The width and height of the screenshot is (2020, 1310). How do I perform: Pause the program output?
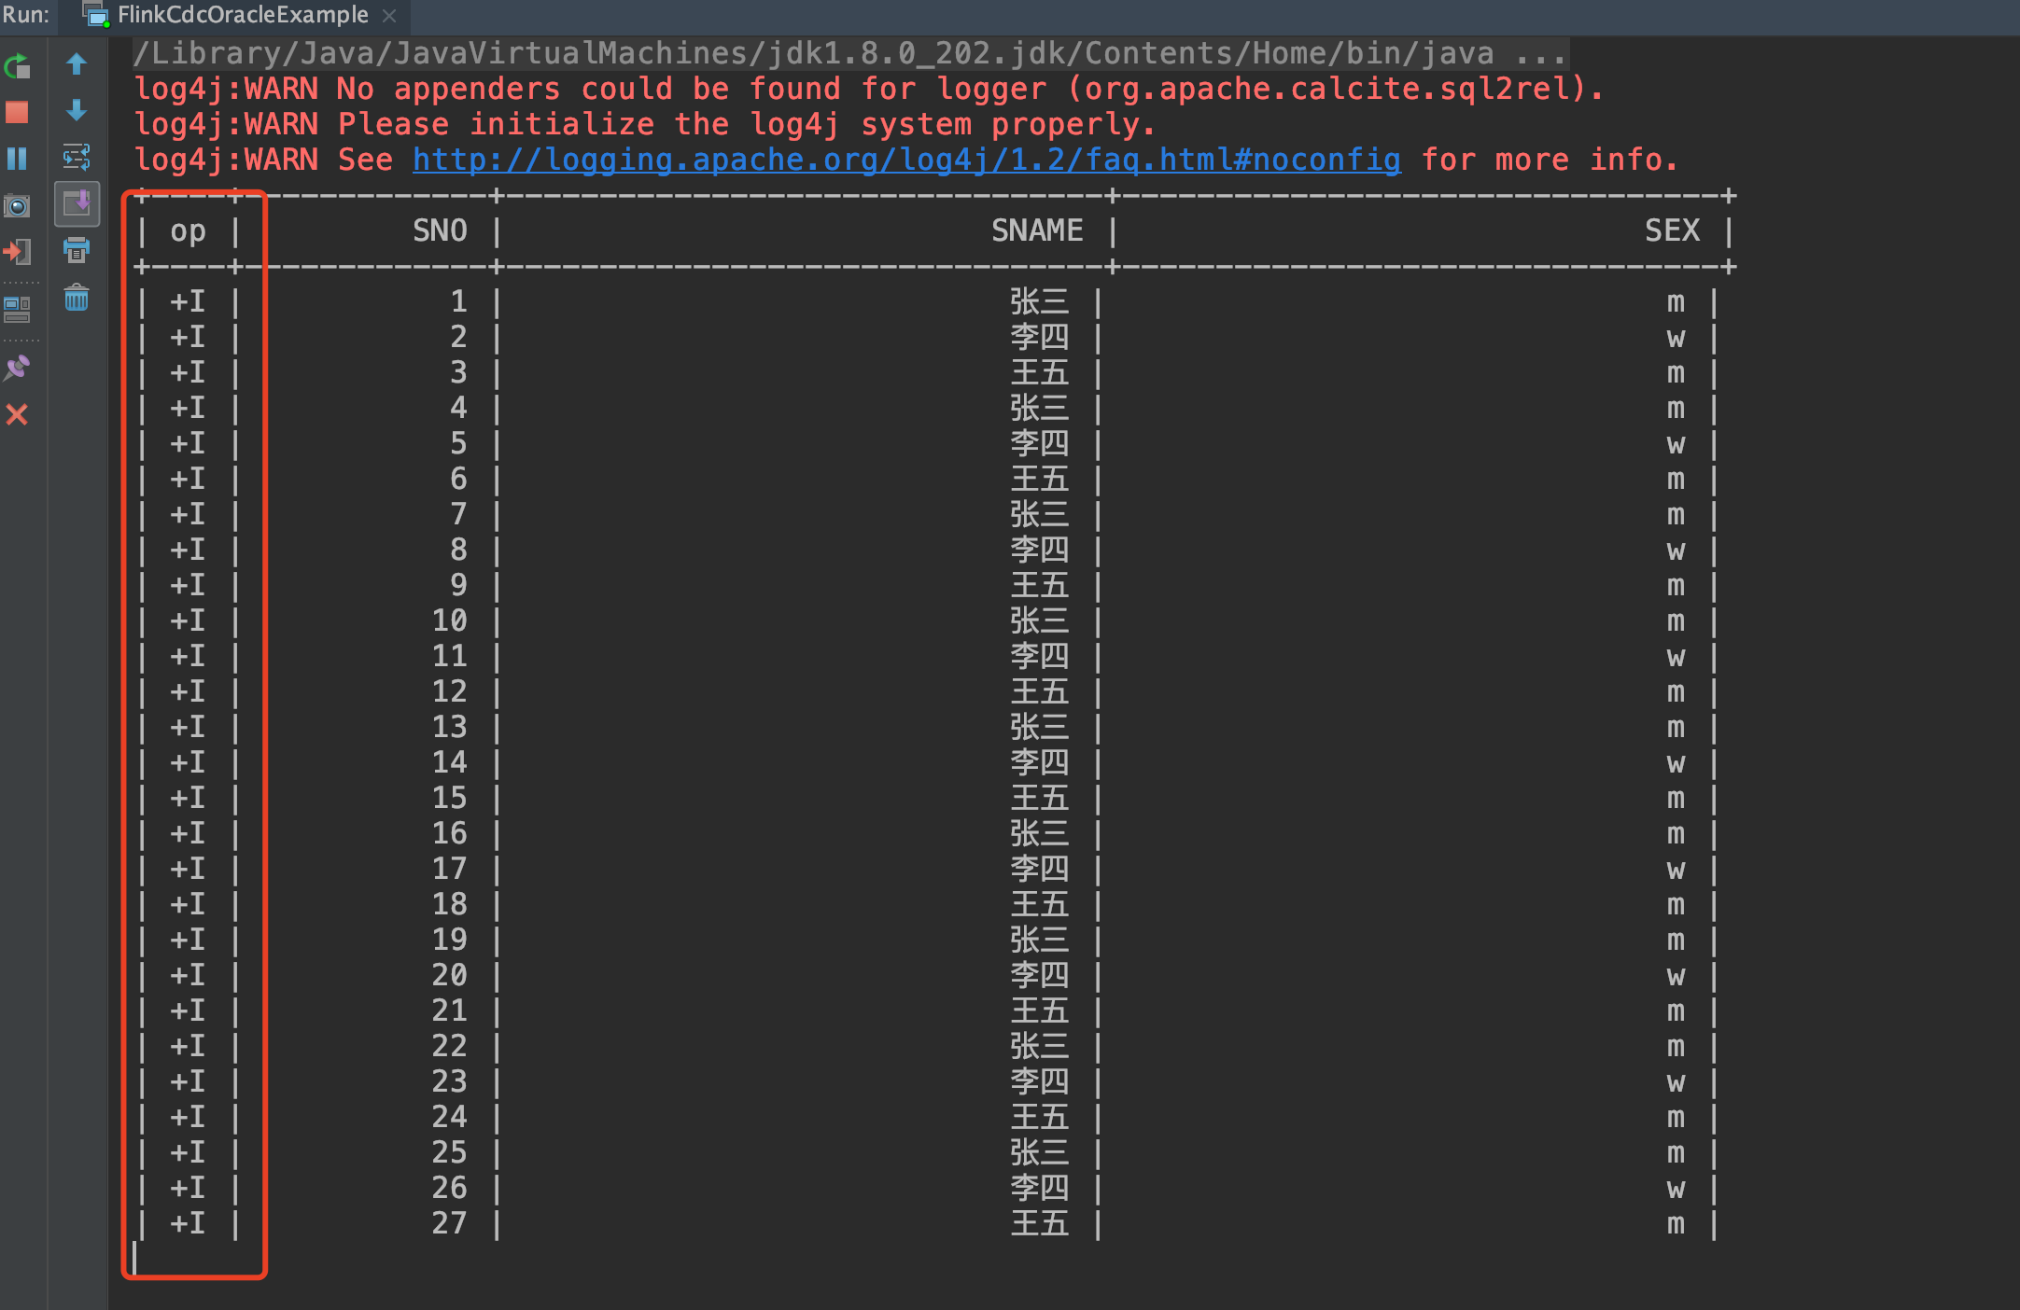(17, 159)
